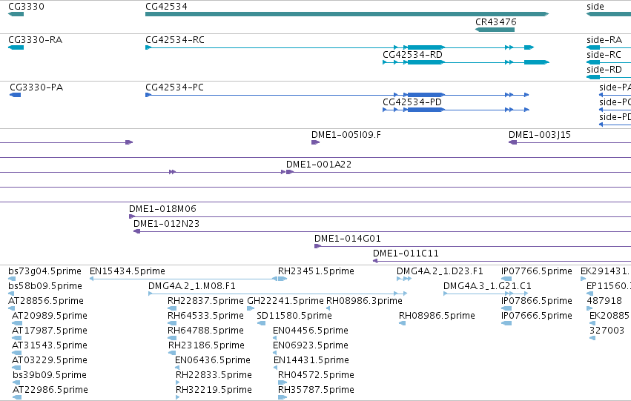
Task: Click the RH08986.5prime EST label
Action: (x=437, y=317)
